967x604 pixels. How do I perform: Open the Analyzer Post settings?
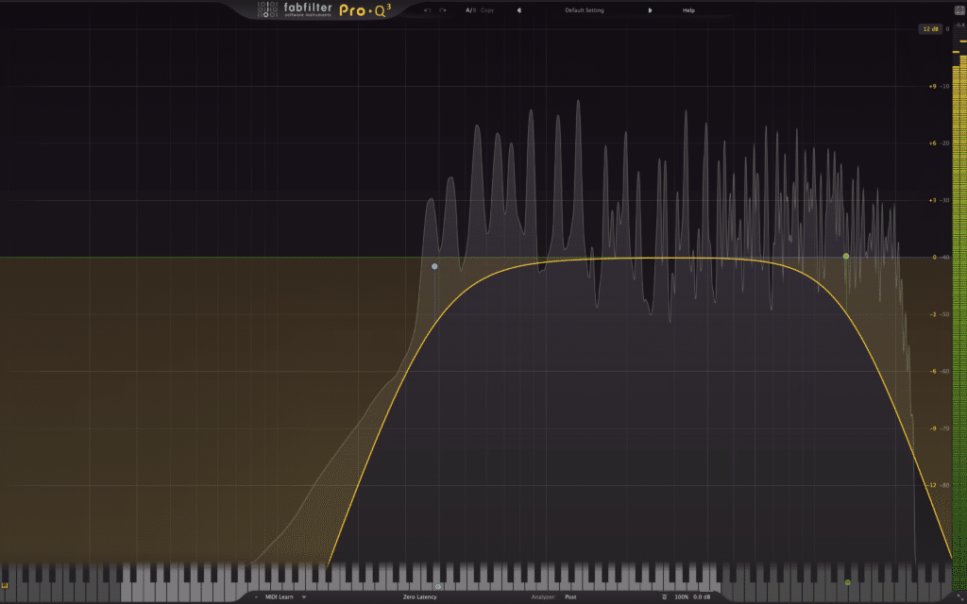pyautogui.click(x=570, y=596)
